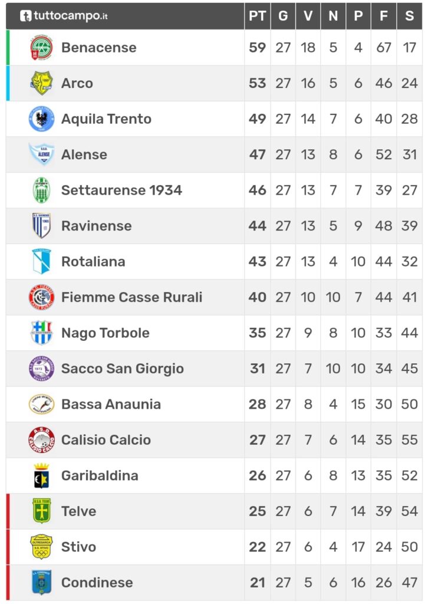This screenshot has width=428, height=604.
Task: Click the Telve green shield crest
Action: pyautogui.click(x=42, y=511)
